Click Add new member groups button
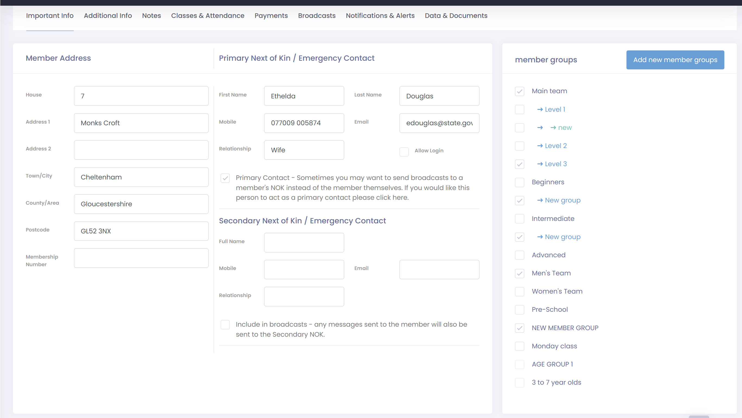The image size is (742, 418). (x=675, y=60)
